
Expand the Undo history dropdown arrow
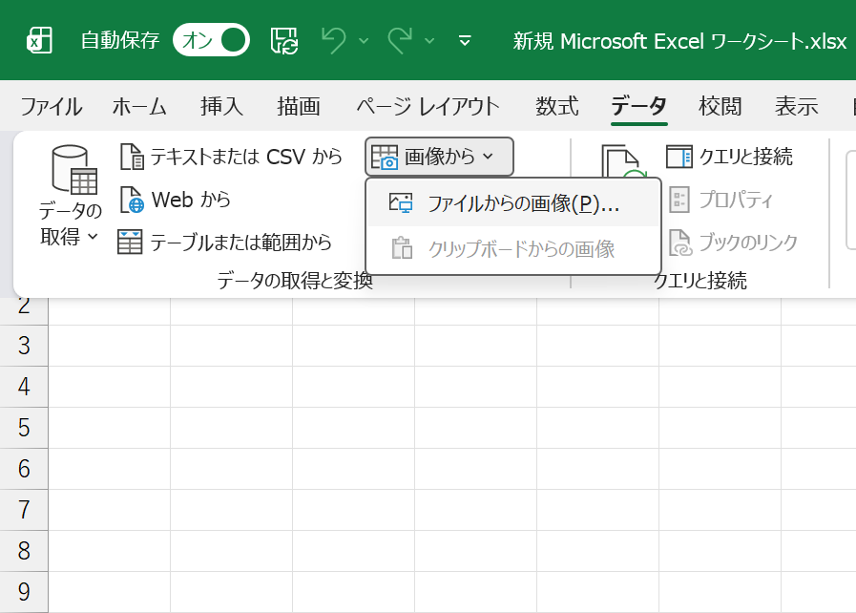click(364, 40)
